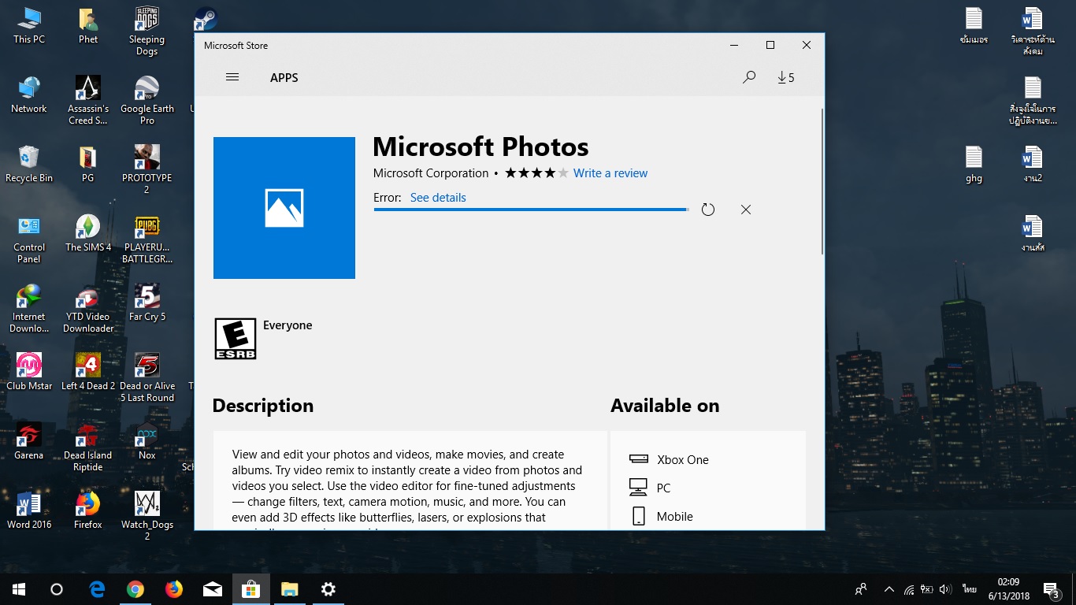This screenshot has width=1076, height=605.
Task: Select the Google Earth Pro shortcut
Action: click(147, 101)
